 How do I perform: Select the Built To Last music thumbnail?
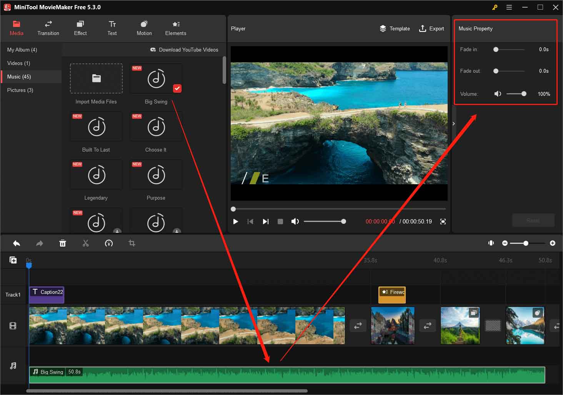click(96, 127)
